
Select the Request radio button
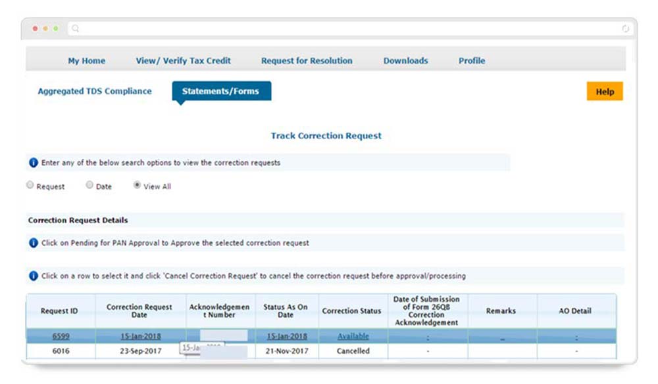click(30, 186)
